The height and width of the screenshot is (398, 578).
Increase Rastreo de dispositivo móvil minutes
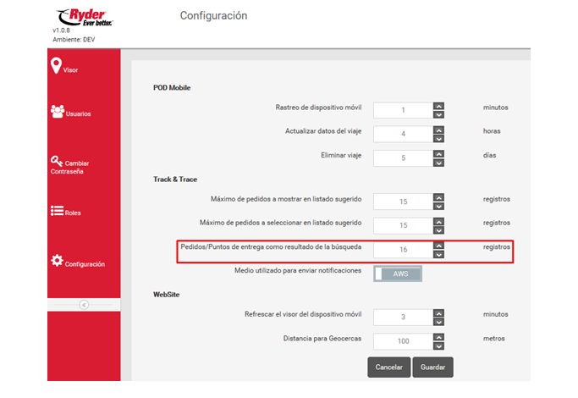pos(438,106)
